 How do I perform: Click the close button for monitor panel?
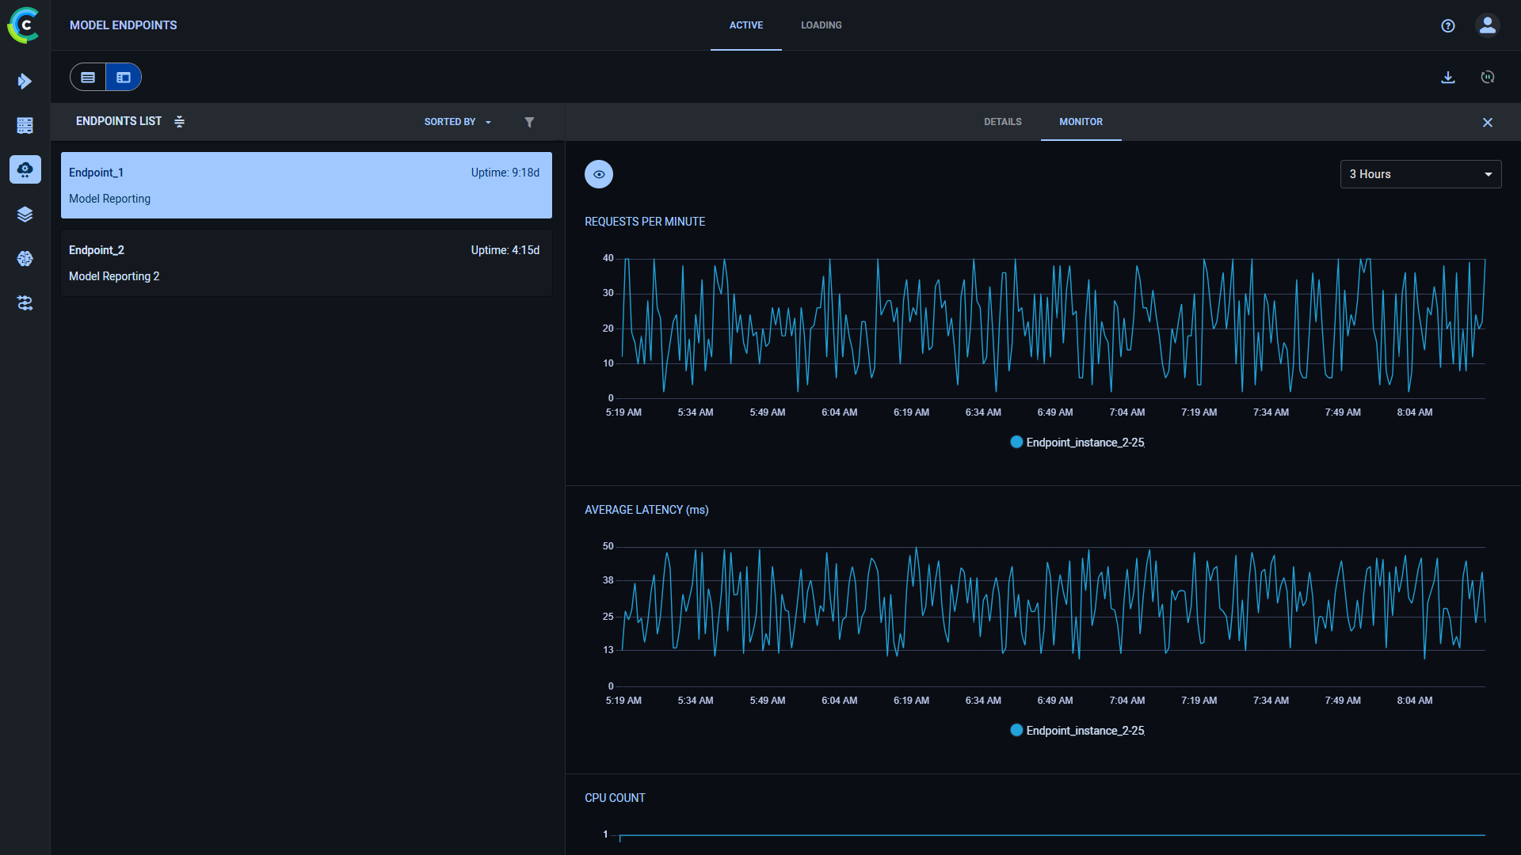pyautogui.click(x=1489, y=122)
